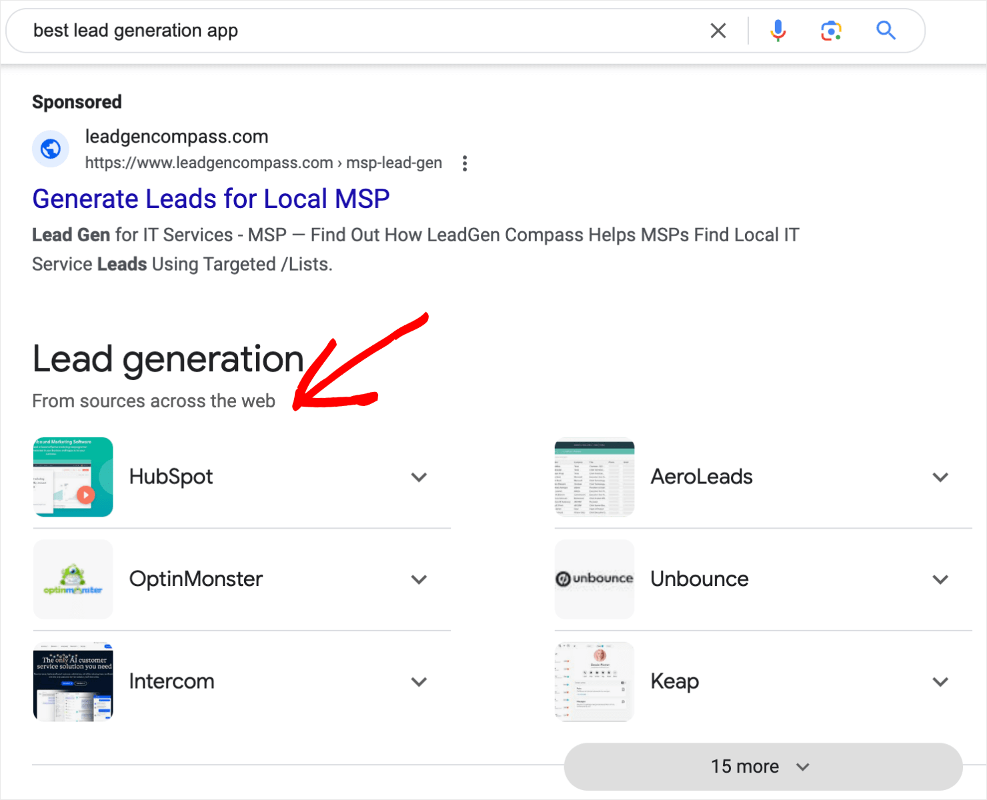The image size is (987, 800).
Task: Click the magnifying glass search icon
Action: click(886, 30)
